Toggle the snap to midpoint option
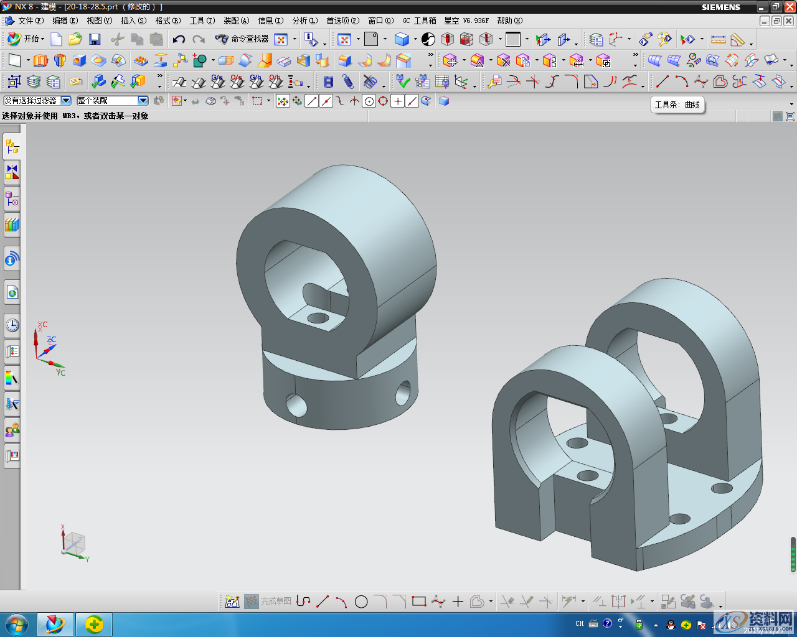The image size is (797, 637). point(326,101)
